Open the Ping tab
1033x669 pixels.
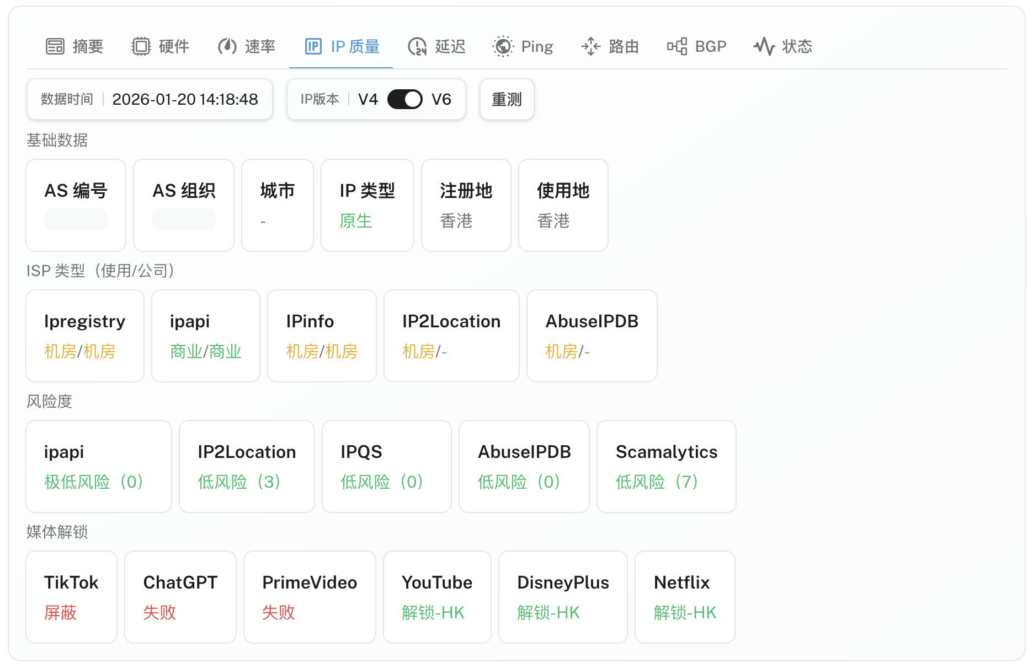[536, 46]
